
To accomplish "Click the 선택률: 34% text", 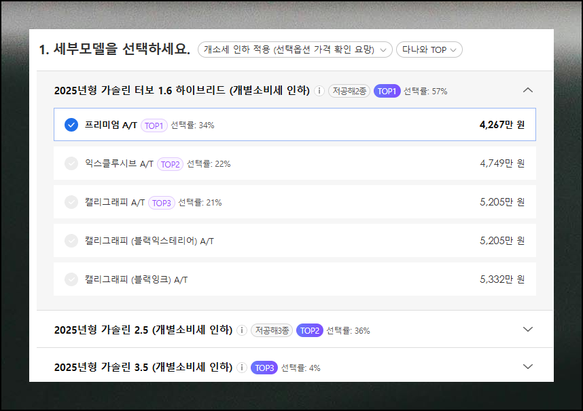I will [x=192, y=125].
